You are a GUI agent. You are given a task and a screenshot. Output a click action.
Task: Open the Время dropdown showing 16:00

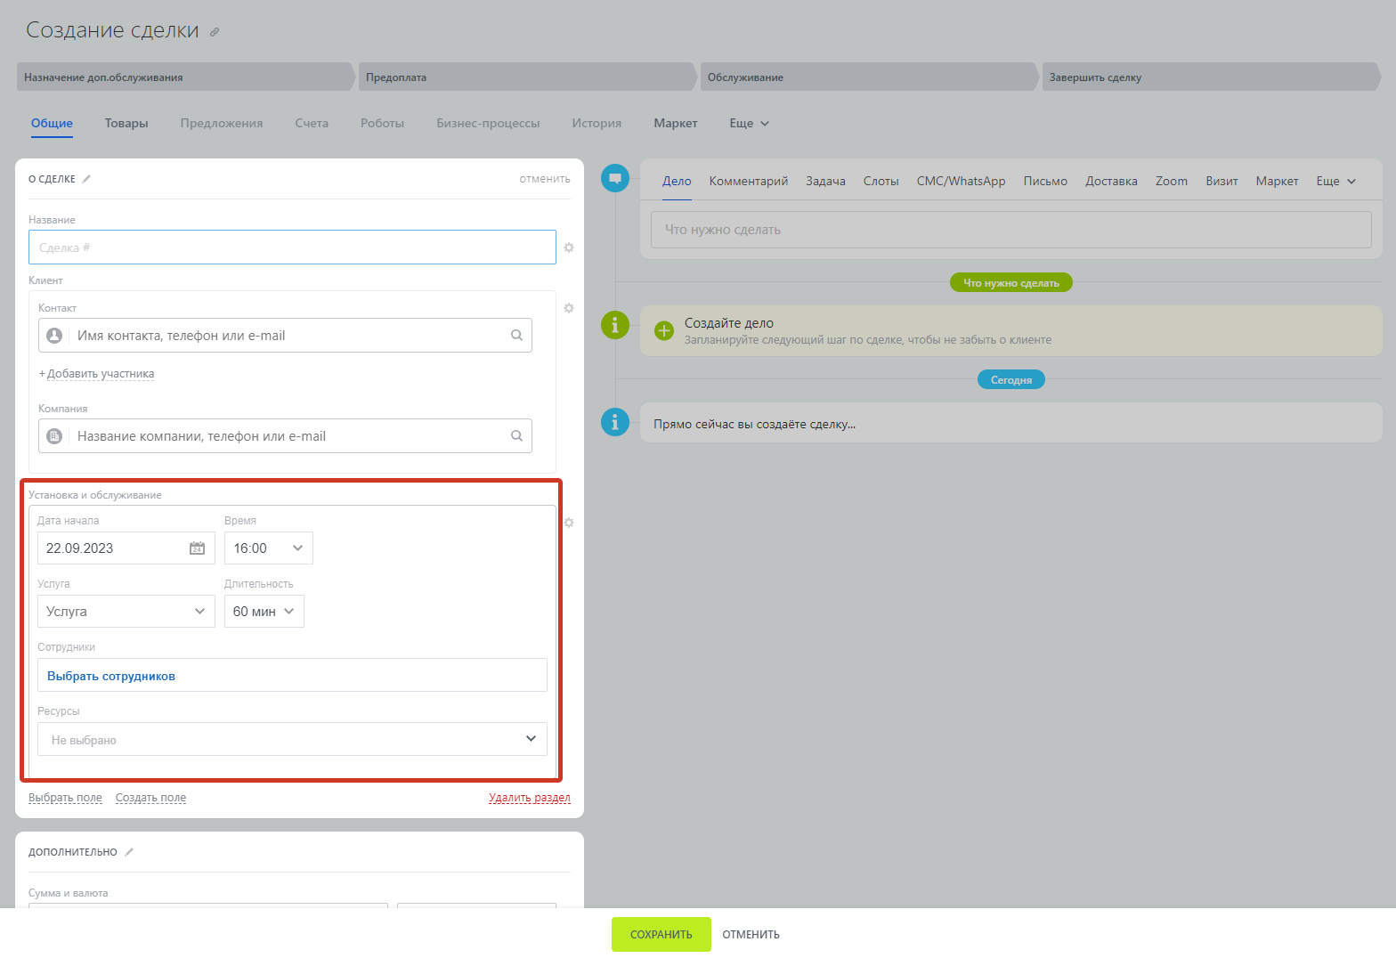269,548
